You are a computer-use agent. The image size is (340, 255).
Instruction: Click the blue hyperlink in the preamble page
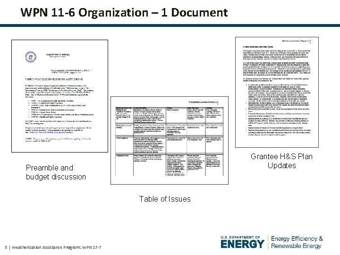[49, 133]
